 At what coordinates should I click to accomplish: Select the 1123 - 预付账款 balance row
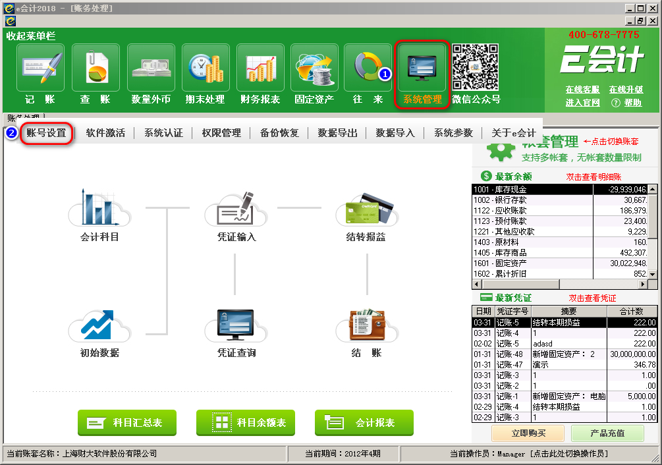(x=560, y=221)
